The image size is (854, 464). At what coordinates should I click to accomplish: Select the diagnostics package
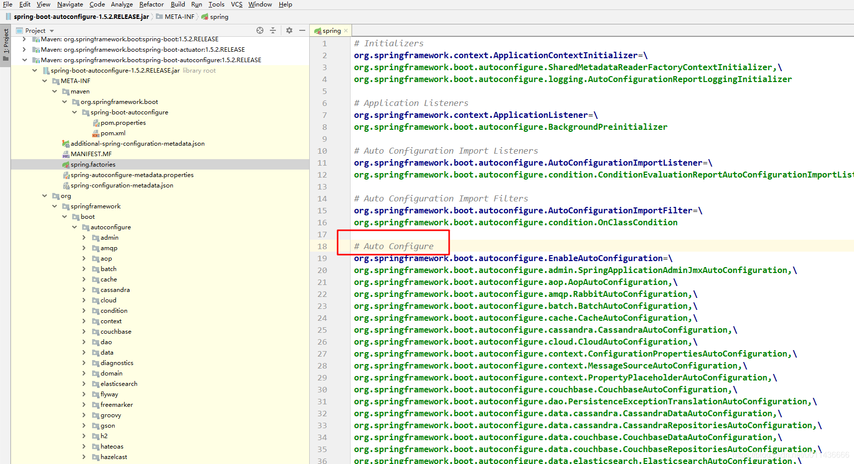[x=117, y=363]
